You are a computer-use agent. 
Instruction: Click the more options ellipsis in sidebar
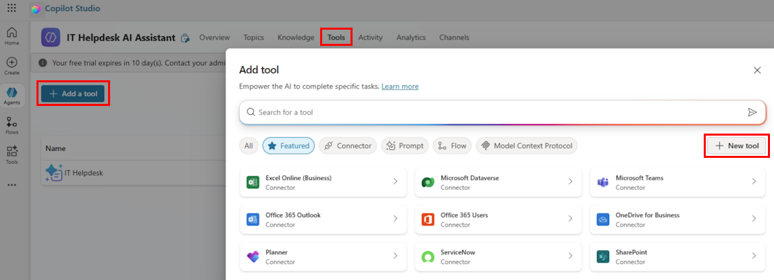[x=12, y=186]
